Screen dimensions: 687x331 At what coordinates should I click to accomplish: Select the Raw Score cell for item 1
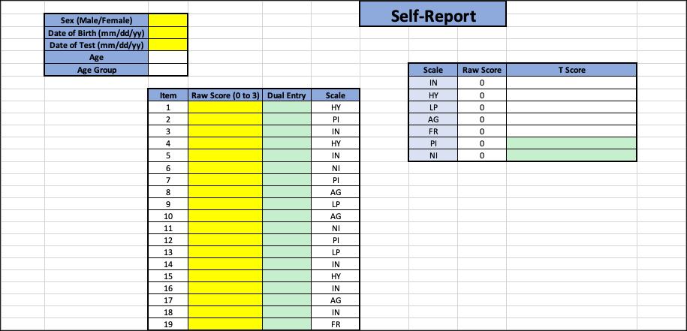click(225, 107)
